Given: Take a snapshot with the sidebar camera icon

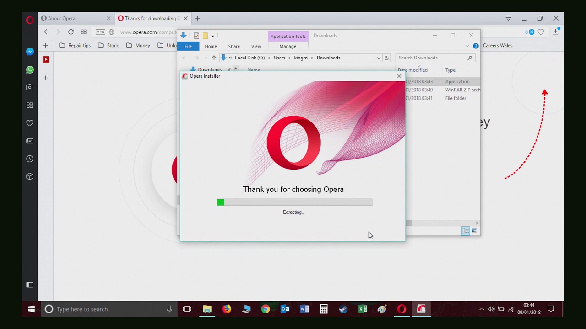Looking at the screenshot, I should (30, 87).
